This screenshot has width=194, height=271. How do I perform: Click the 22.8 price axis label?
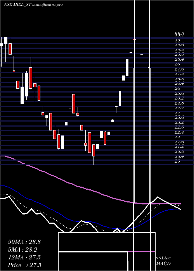coord(179,127)
